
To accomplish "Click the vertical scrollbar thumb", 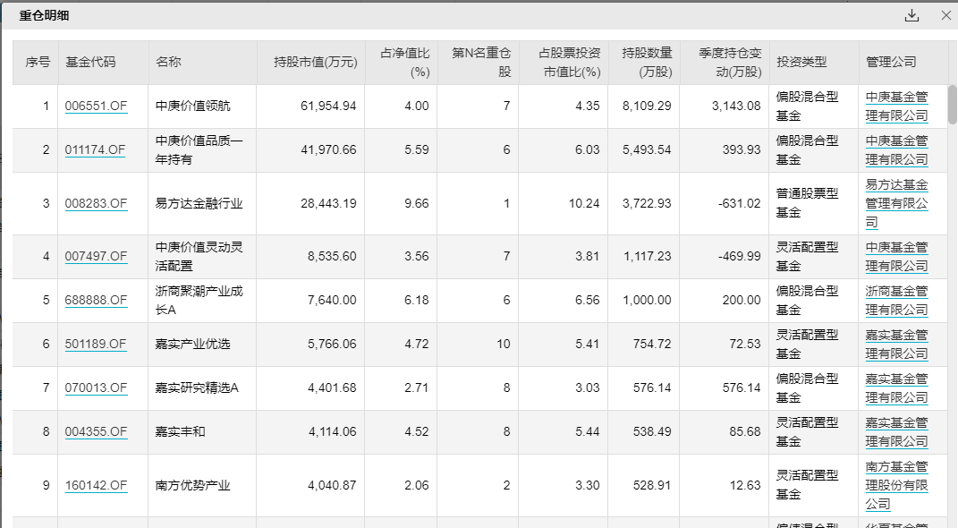I will 952,105.
